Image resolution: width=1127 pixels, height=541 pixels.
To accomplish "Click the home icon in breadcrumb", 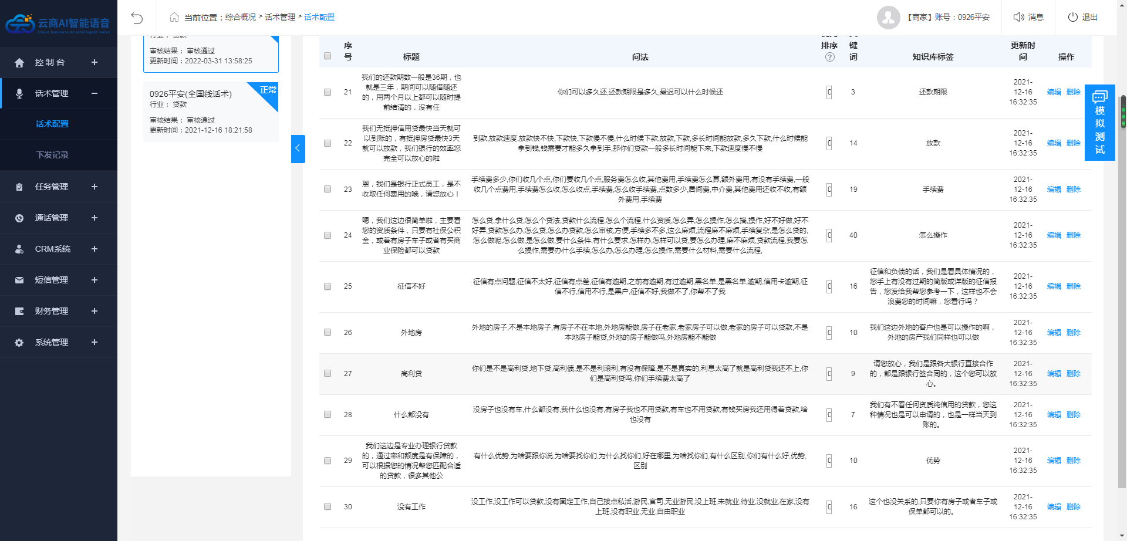I will tap(174, 17).
